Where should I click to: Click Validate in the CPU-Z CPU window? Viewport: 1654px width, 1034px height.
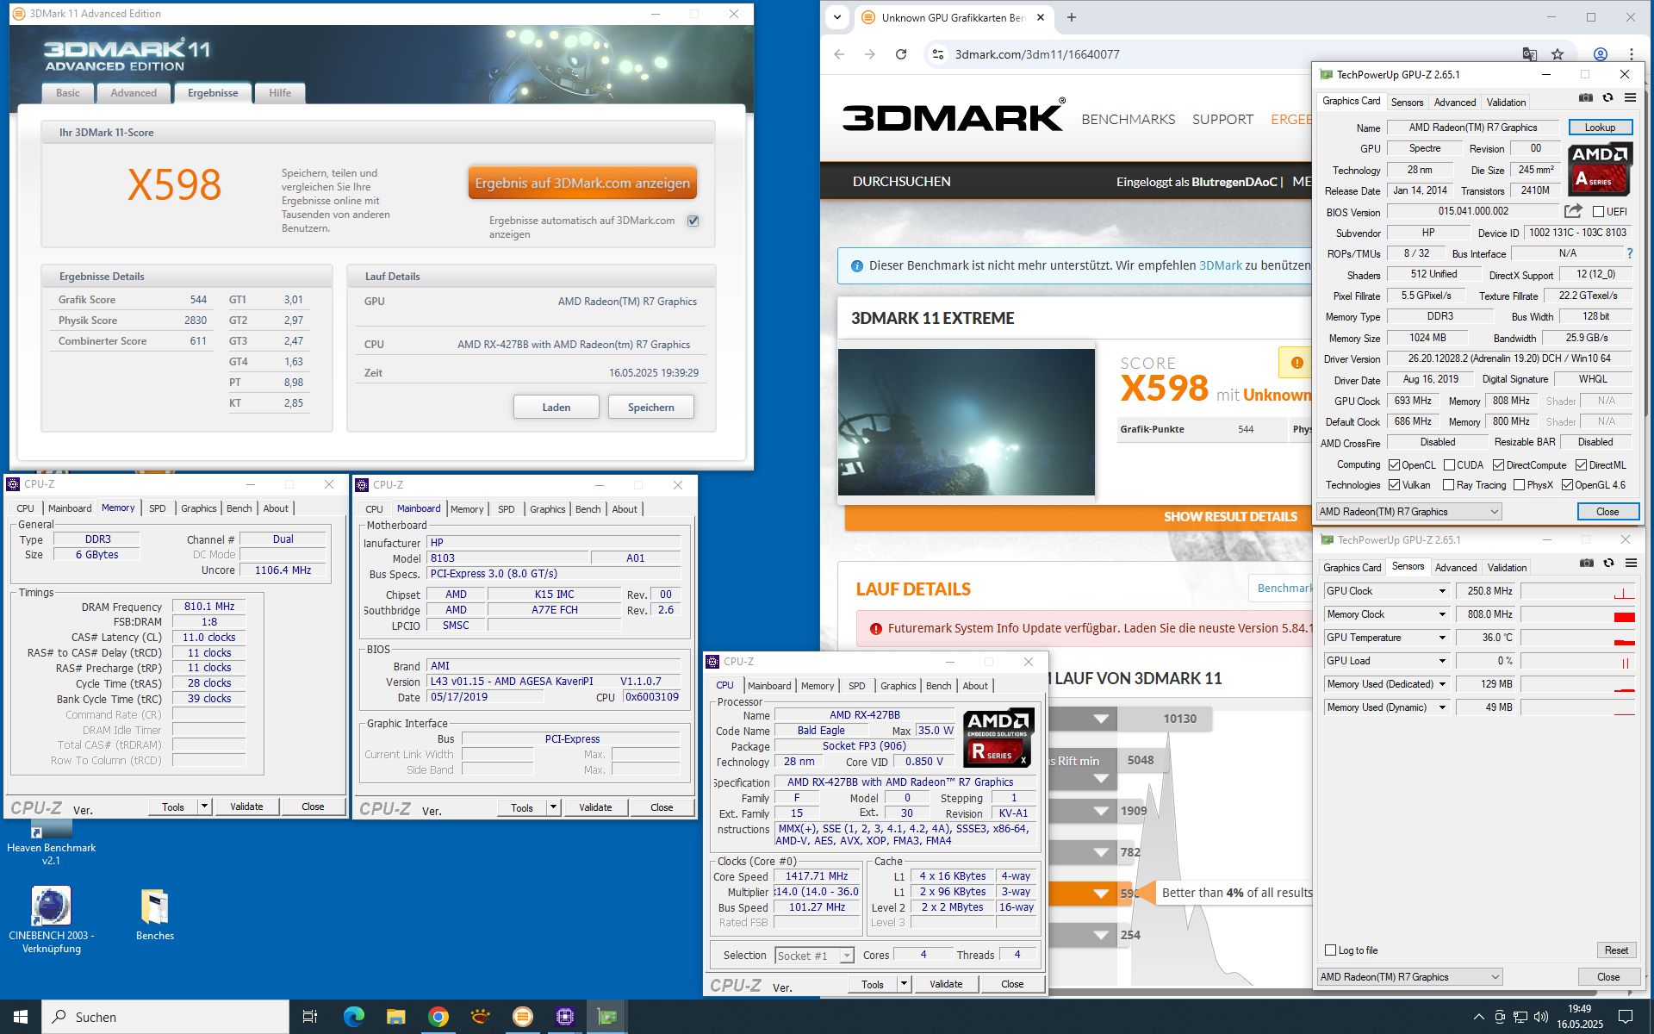point(946,984)
